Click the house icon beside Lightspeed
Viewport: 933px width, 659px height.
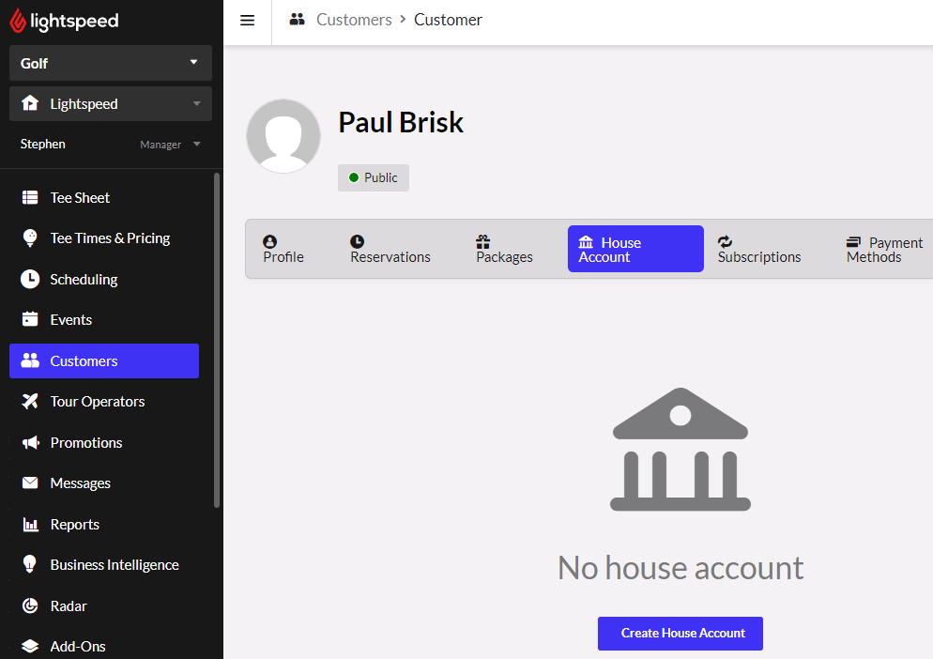tap(30, 103)
